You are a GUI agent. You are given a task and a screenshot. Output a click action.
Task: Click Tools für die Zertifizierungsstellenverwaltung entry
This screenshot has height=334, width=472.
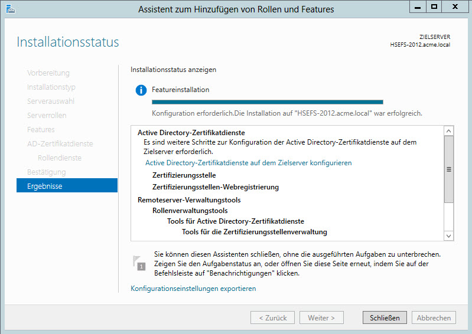(255, 232)
